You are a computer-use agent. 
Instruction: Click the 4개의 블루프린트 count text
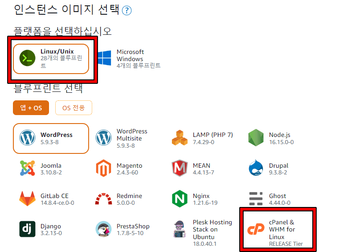tap(139, 66)
